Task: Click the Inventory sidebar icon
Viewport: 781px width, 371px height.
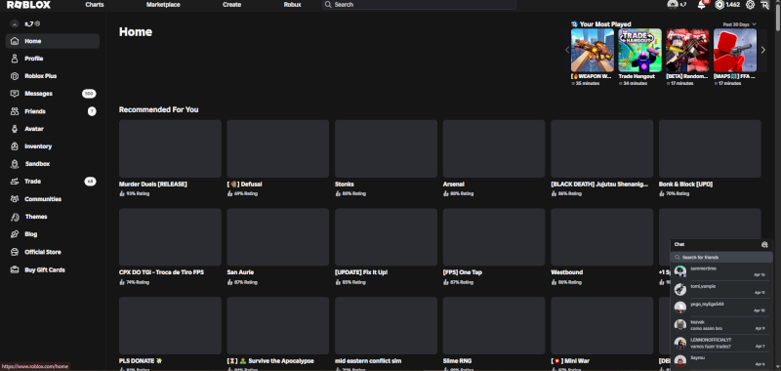Action: (x=15, y=146)
